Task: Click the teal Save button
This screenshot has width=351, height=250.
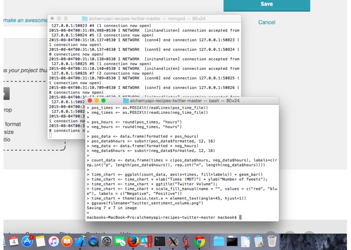Action: click(x=267, y=5)
